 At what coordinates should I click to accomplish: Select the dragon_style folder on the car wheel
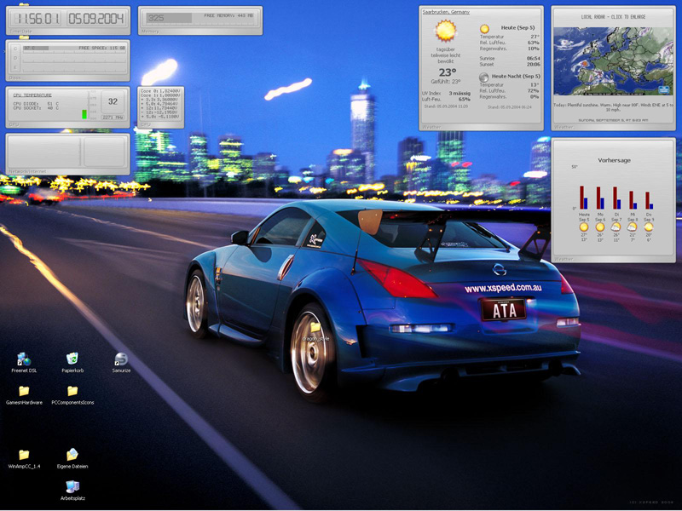tap(315, 331)
